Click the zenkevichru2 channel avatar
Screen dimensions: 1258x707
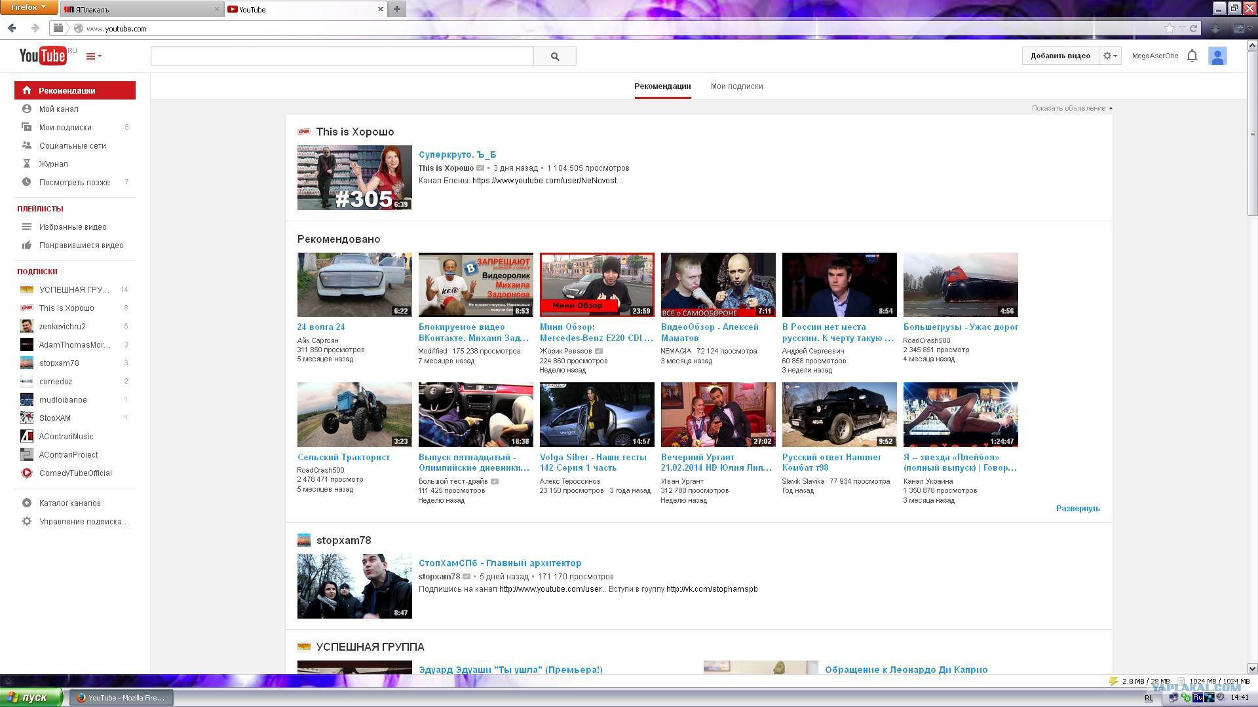(27, 326)
